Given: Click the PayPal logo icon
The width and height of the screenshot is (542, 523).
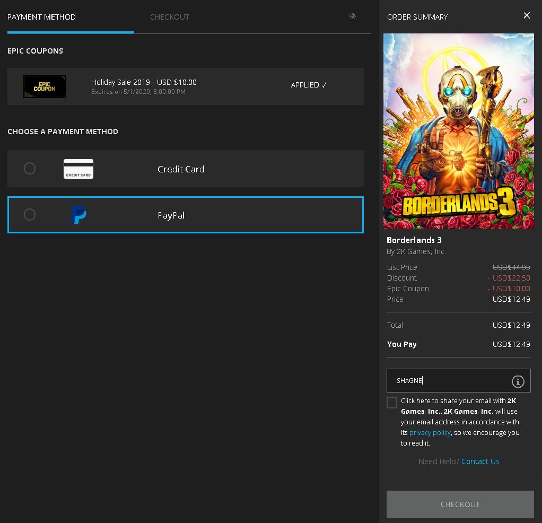Looking at the screenshot, I should point(78,215).
